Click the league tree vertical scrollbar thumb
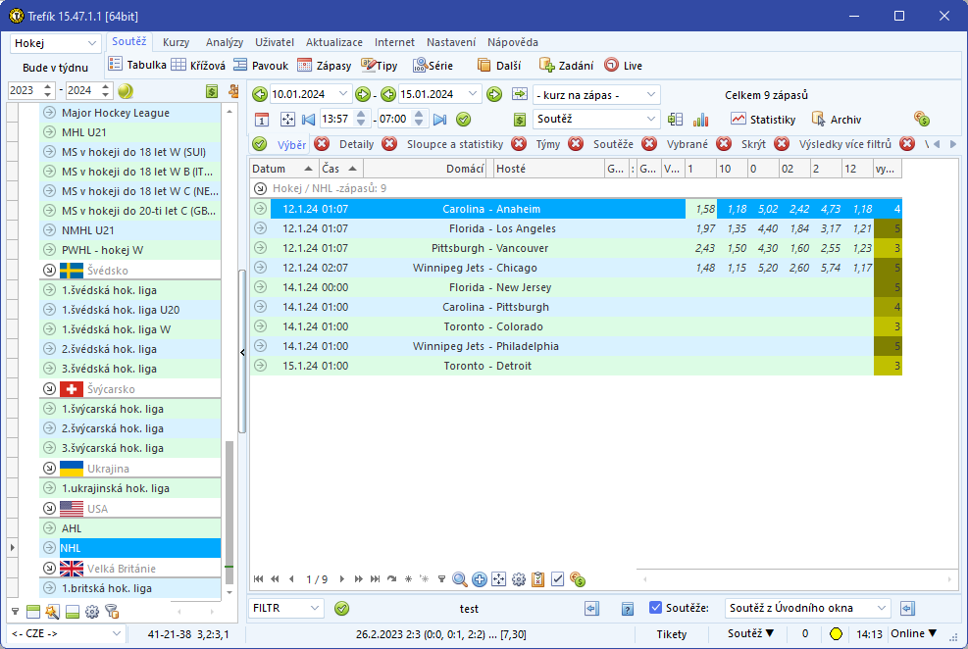Screen dimensions: 968x649 point(229,512)
